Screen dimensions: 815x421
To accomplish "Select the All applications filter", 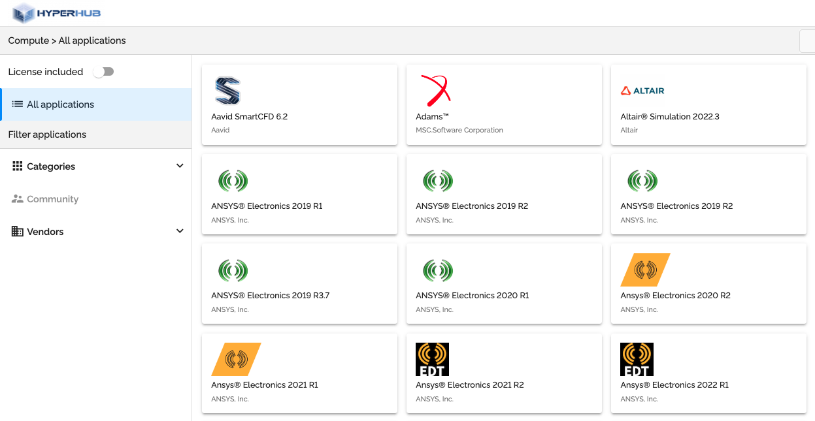I will coord(61,104).
